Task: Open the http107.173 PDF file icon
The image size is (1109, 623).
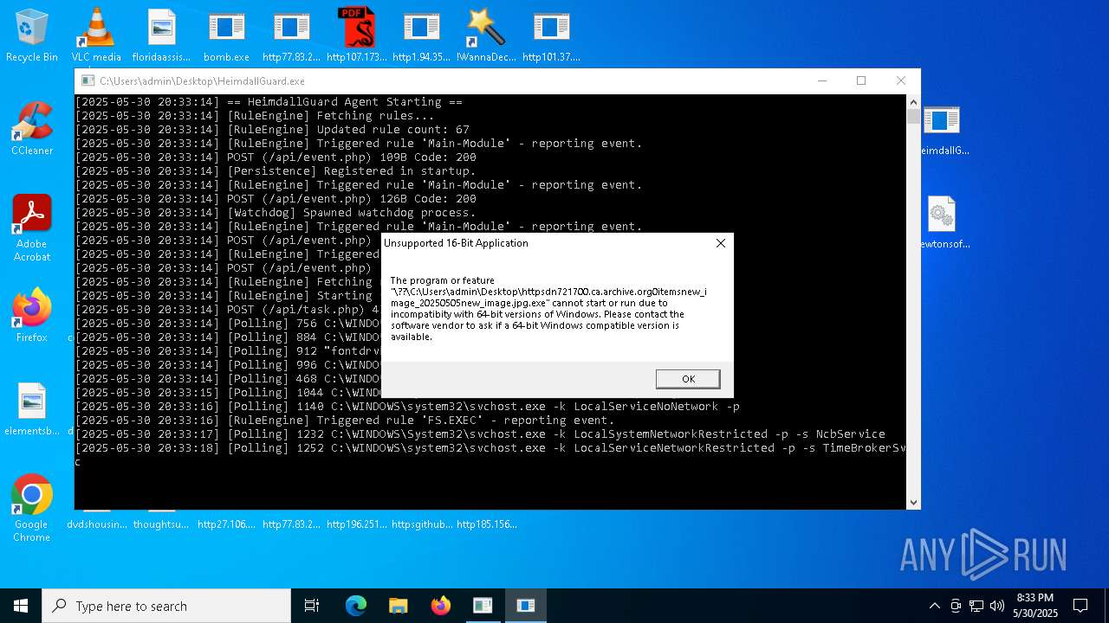Action: 356,35
